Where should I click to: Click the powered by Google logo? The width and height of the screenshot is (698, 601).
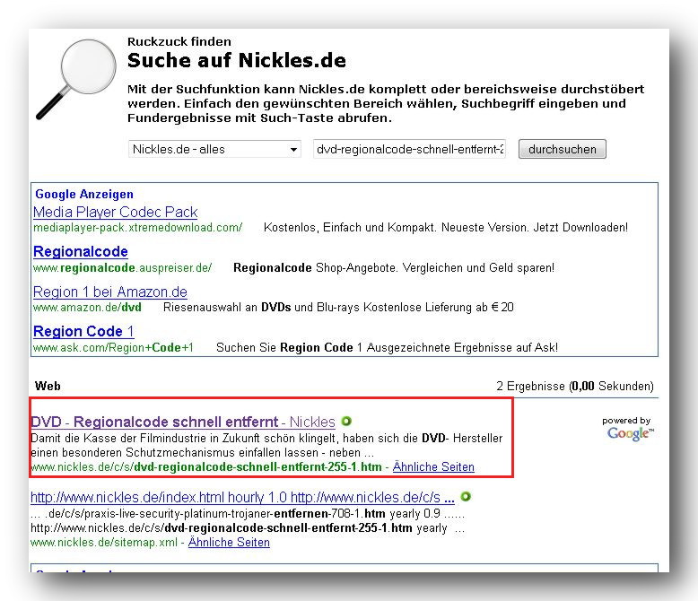pos(628,429)
